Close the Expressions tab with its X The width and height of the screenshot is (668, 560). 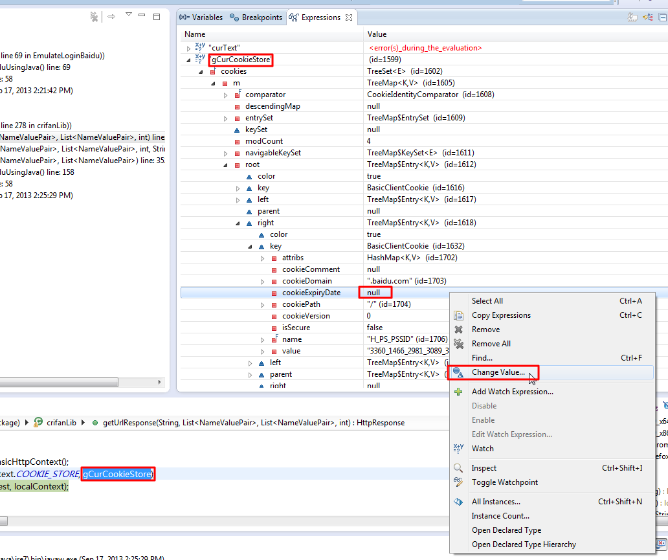[349, 17]
